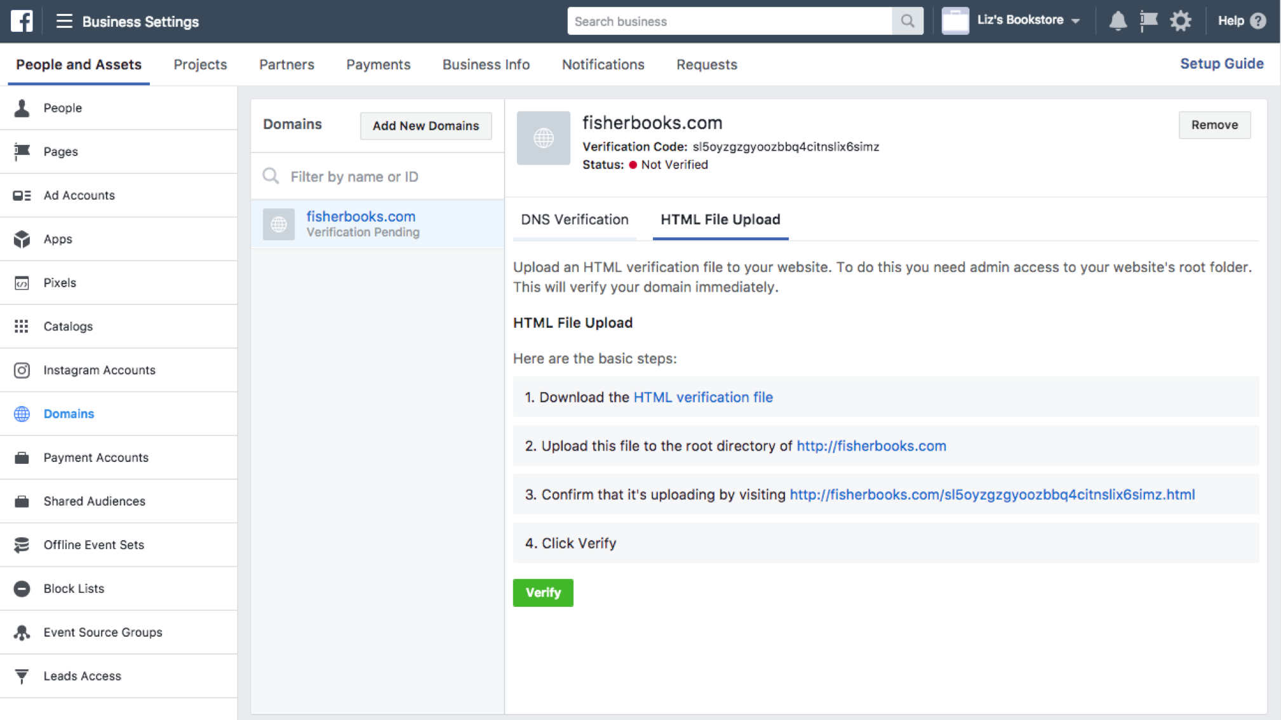The width and height of the screenshot is (1281, 720).
Task: Open Instagram Accounts in the sidebar
Action: click(x=119, y=370)
